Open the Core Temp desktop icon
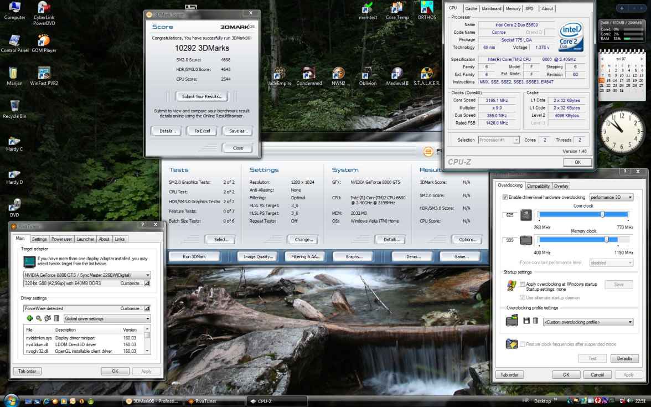The height and width of the screenshot is (407, 651). pyautogui.click(x=397, y=8)
